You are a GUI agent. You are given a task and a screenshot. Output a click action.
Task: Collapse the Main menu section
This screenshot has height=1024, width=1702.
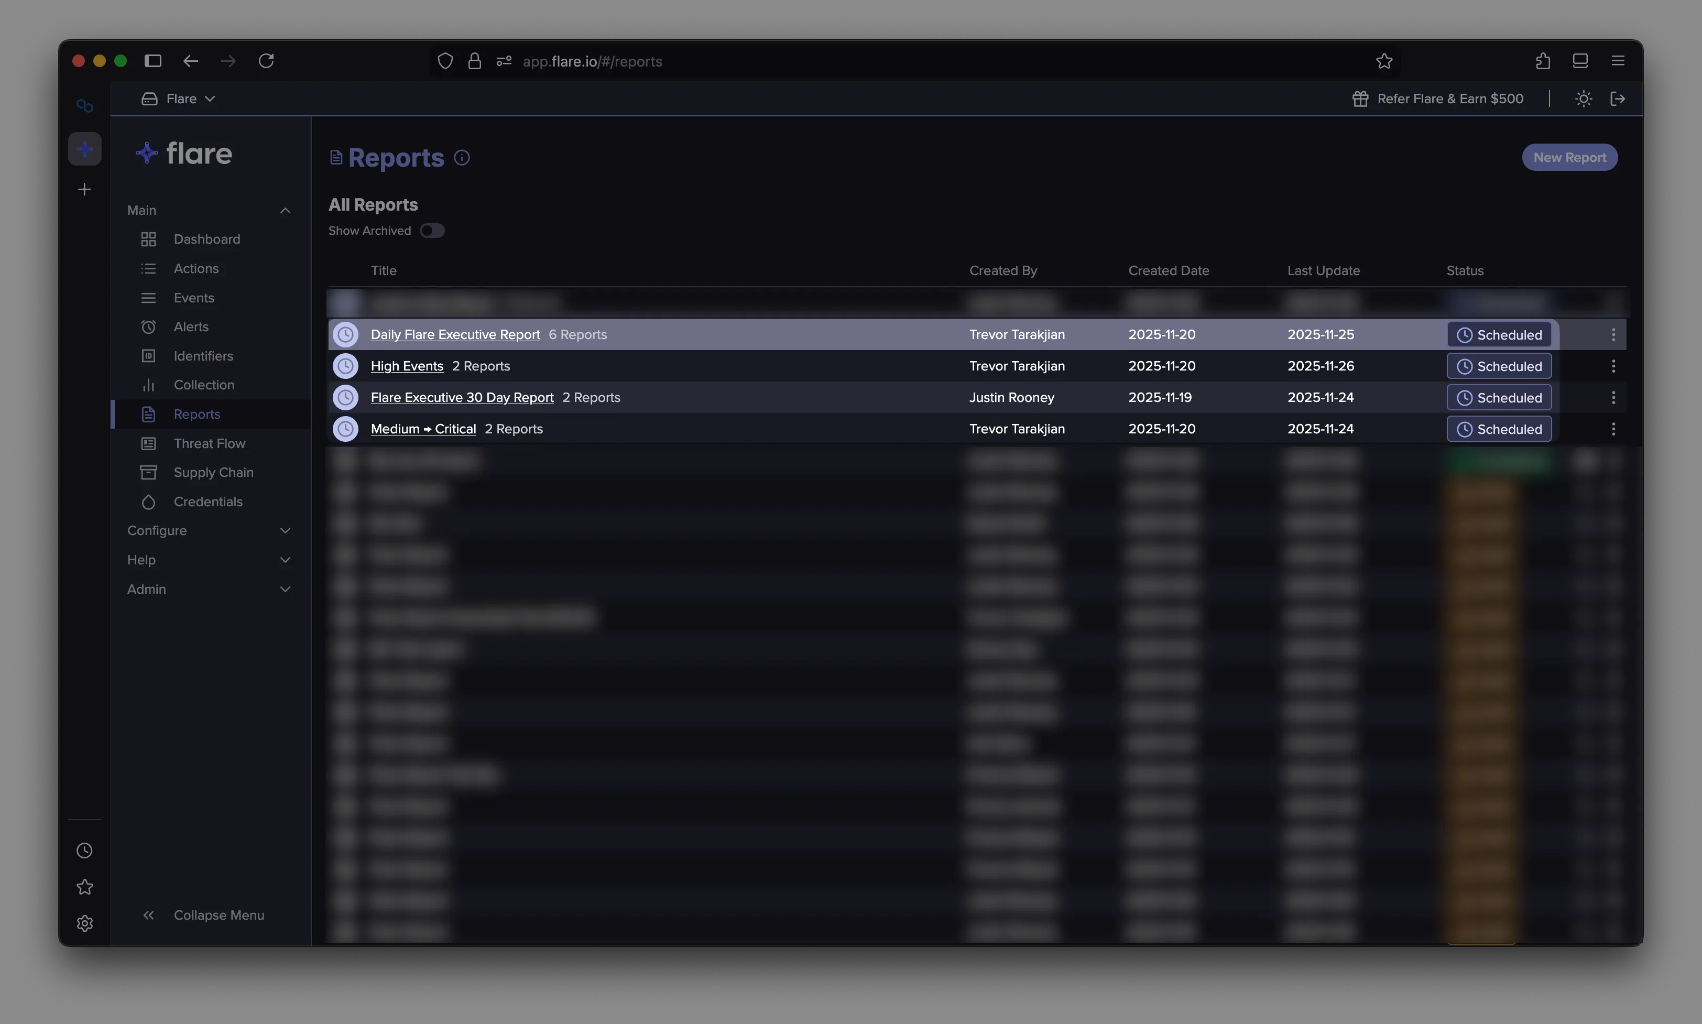coord(209,211)
